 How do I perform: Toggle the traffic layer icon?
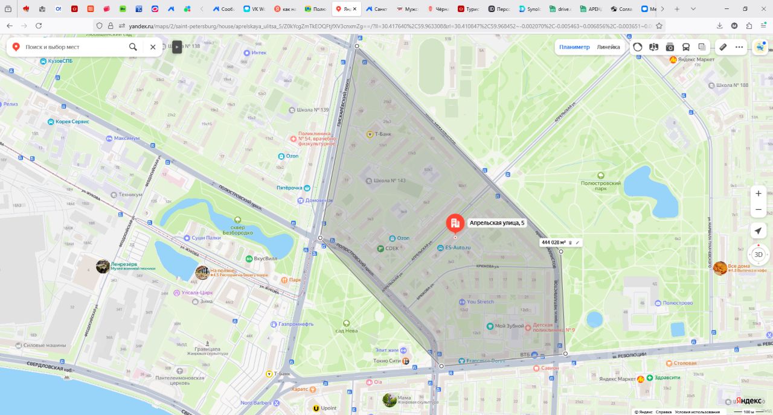[x=638, y=47]
